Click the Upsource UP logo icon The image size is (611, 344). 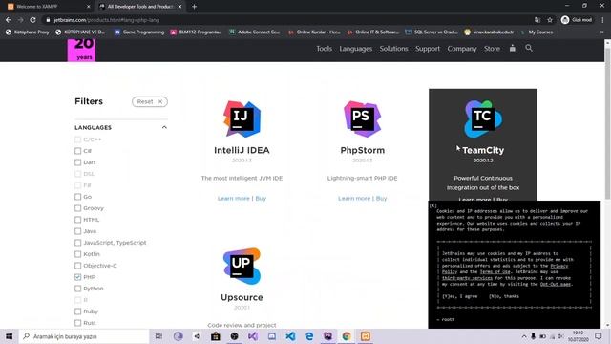point(242,266)
